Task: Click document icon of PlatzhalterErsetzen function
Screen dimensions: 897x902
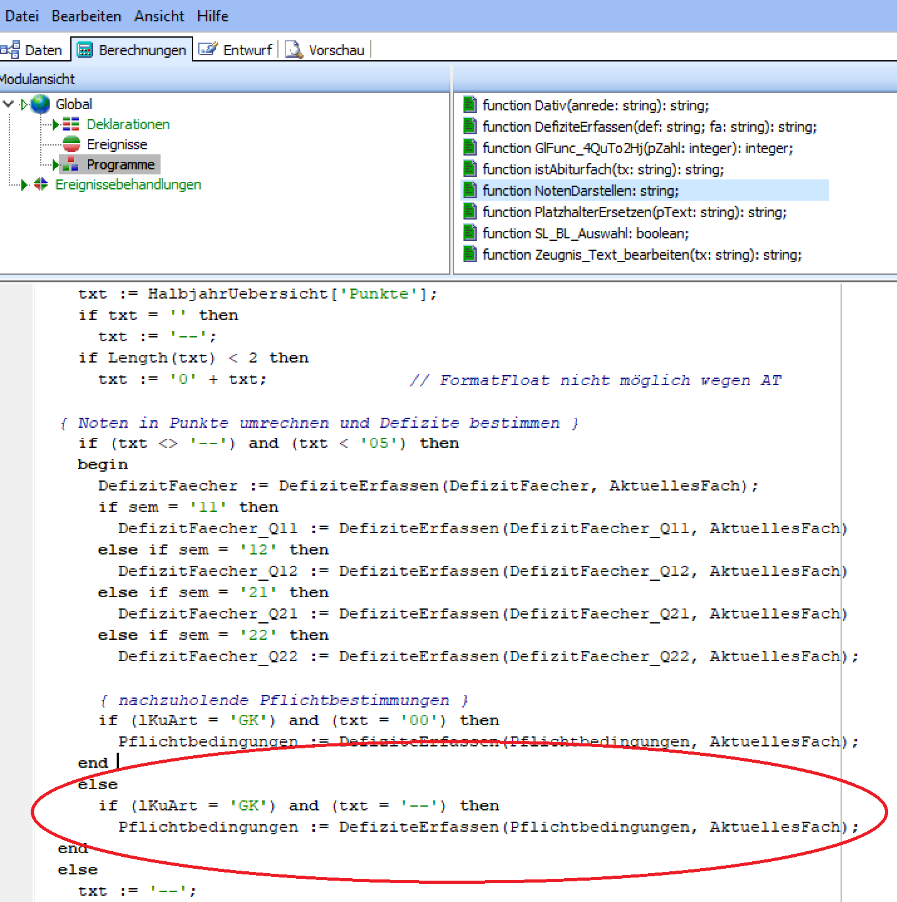Action: tap(470, 211)
